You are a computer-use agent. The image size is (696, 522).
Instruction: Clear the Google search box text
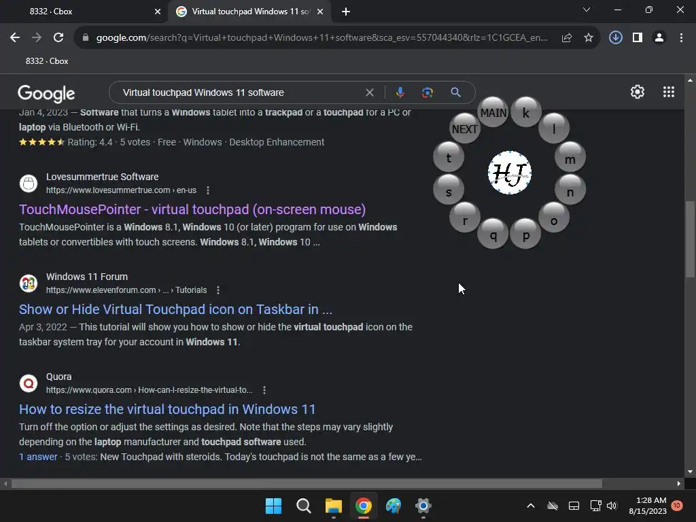pyautogui.click(x=369, y=92)
